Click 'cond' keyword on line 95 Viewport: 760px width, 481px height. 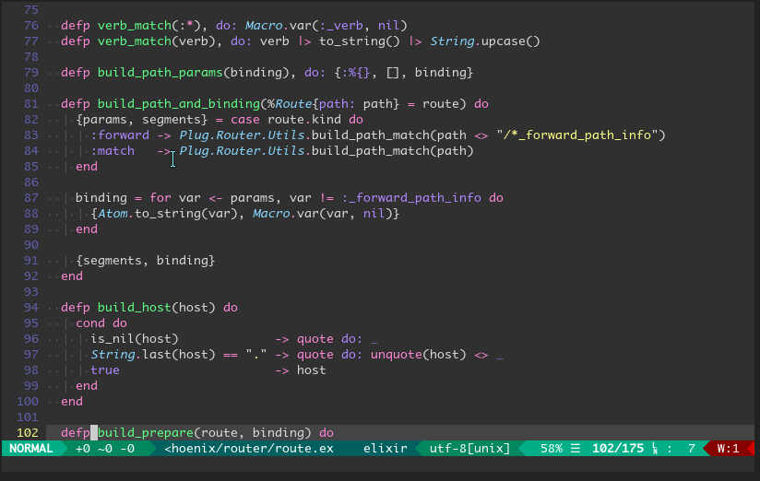click(x=90, y=323)
